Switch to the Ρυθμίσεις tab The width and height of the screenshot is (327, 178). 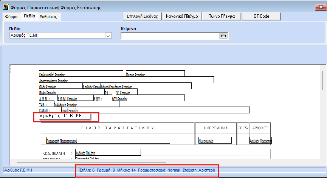[48, 17]
